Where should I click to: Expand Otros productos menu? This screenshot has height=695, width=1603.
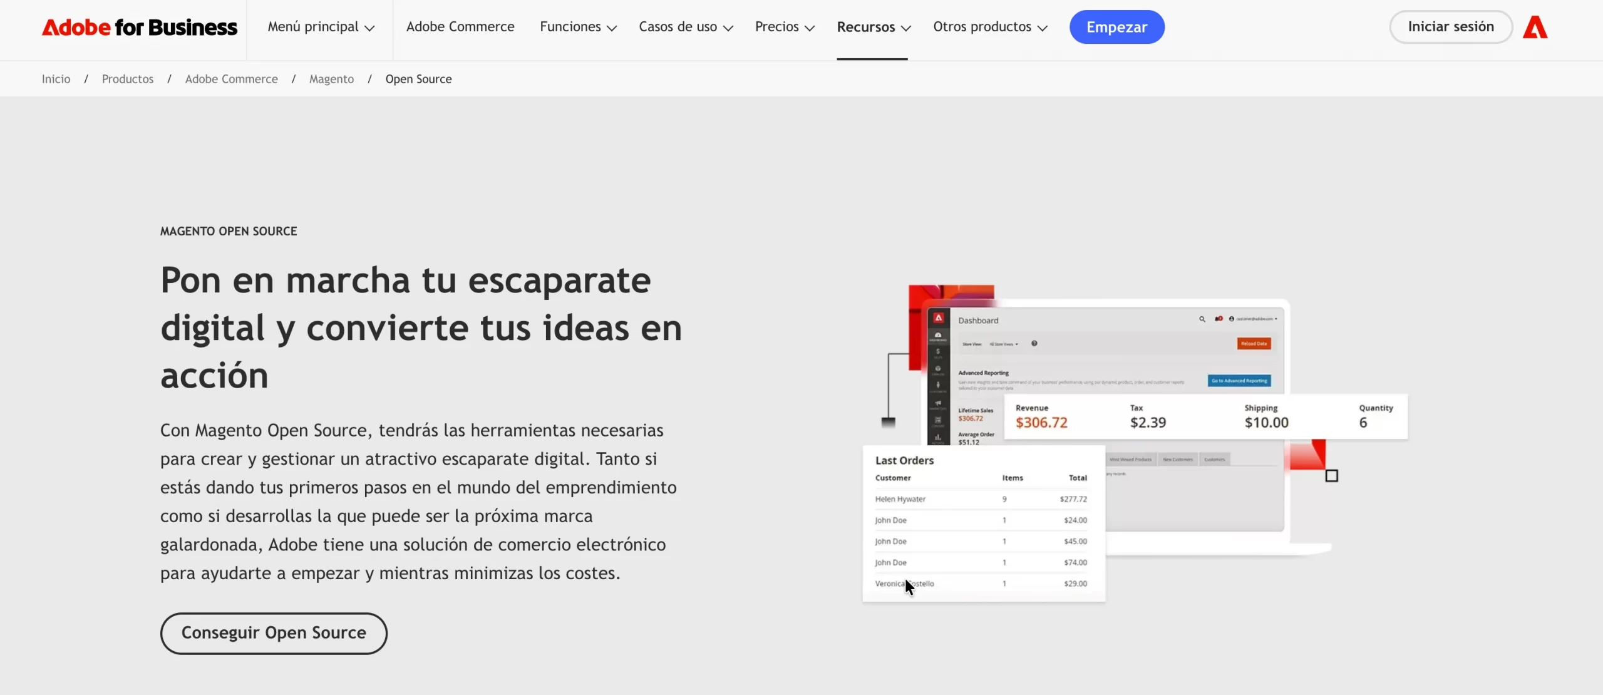(990, 27)
